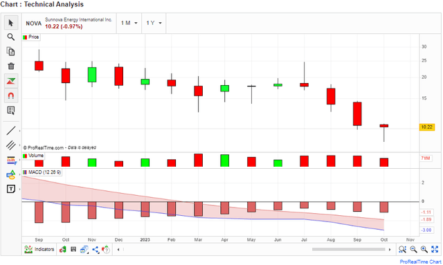The width and height of the screenshot is (443, 265).
Task: Open the 1 M timeframe dropdown
Action: pyautogui.click(x=129, y=23)
